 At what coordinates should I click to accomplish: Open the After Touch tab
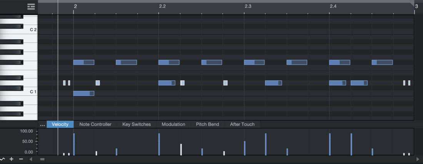242,124
